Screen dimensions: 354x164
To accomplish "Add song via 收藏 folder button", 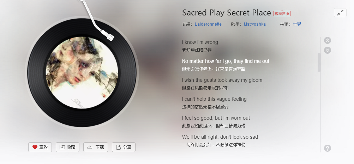I will pos(67,147).
